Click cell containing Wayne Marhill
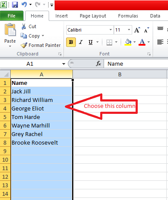The height and width of the screenshot is (200, 168). coord(41,125)
